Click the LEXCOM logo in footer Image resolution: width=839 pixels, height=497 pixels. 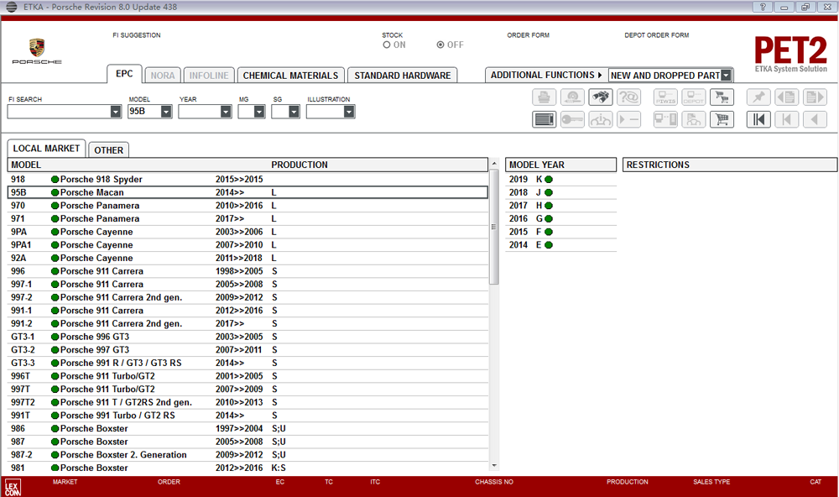click(x=13, y=488)
